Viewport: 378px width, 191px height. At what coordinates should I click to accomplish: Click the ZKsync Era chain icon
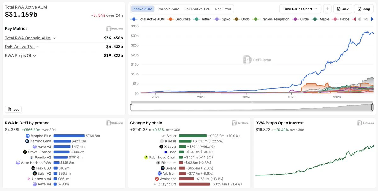pos(155,184)
